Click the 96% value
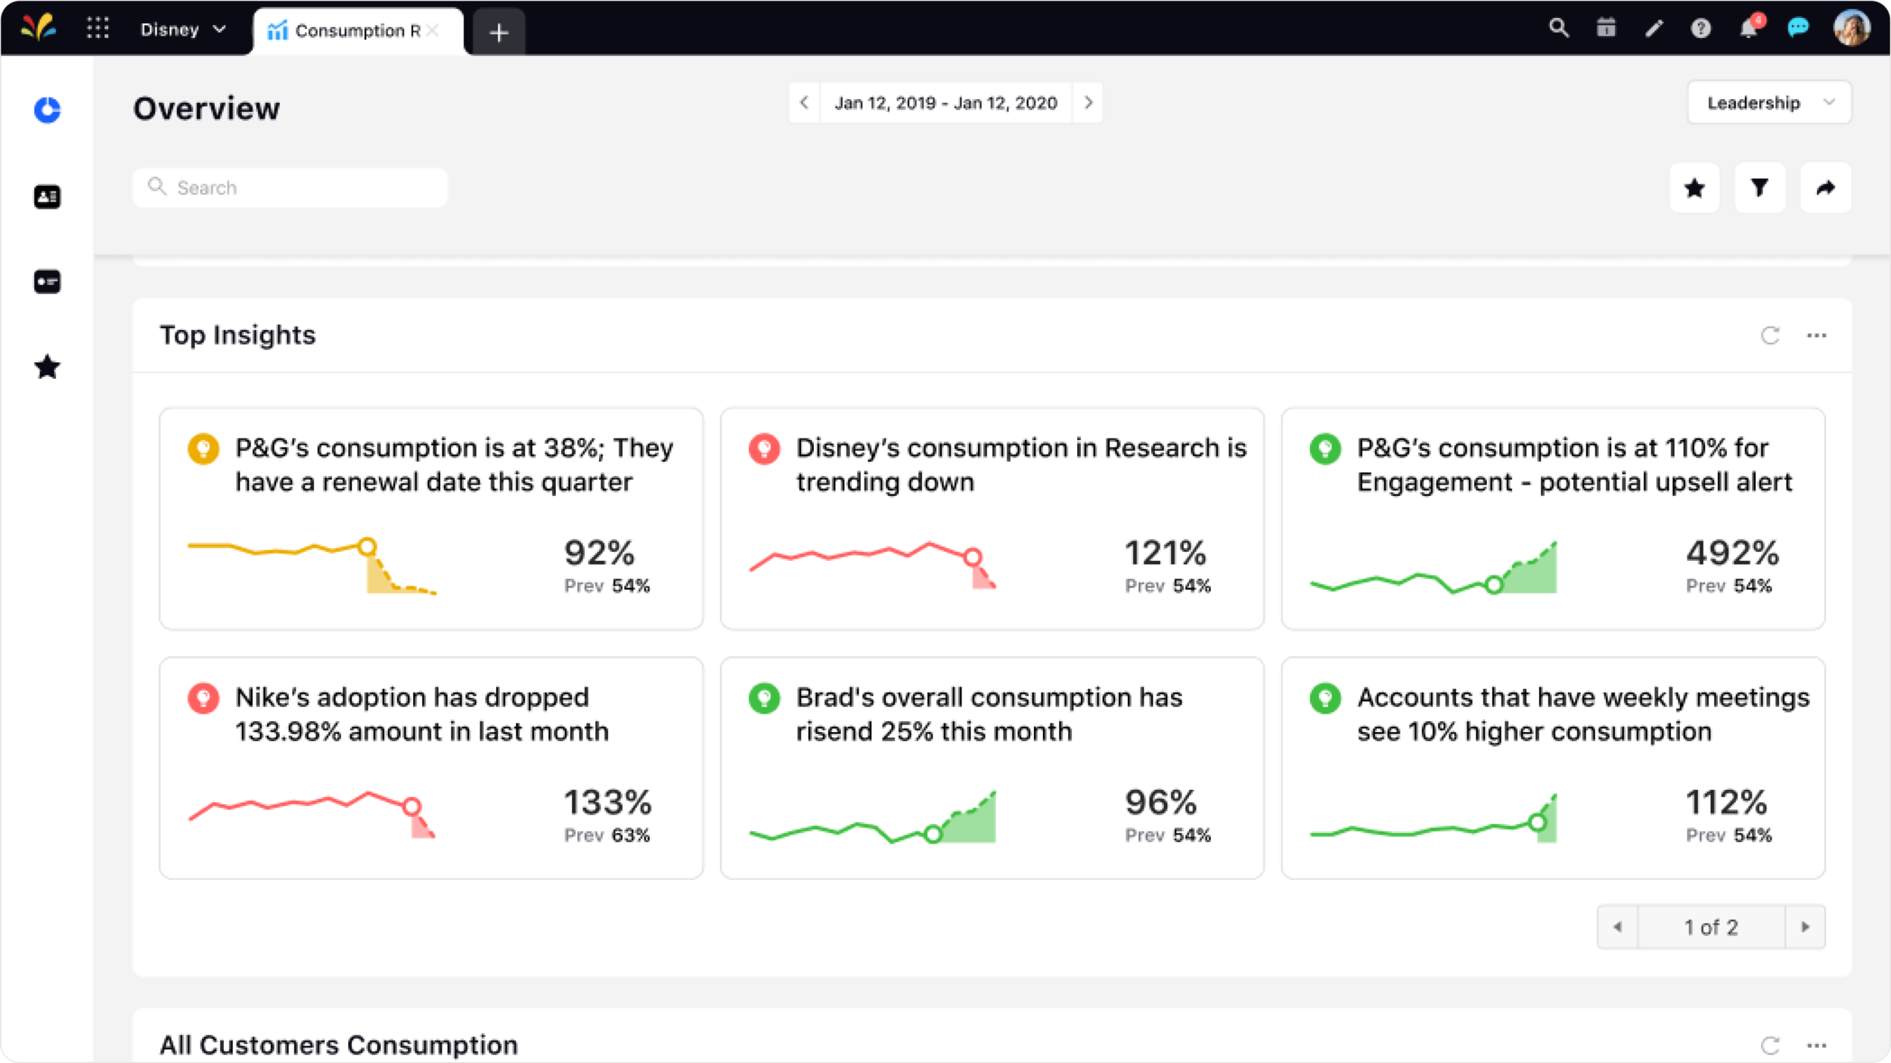Image resolution: width=1891 pixels, height=1063 pixels. (1160, 802)
